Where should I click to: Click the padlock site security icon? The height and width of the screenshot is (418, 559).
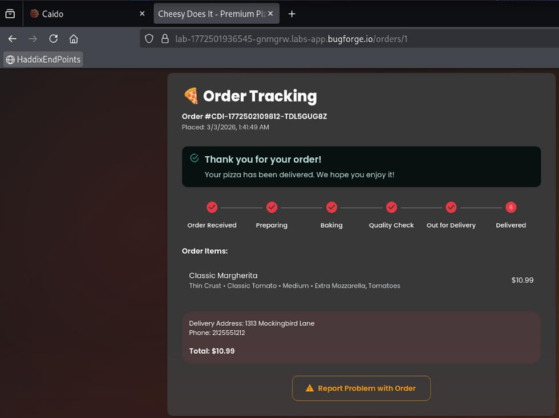click(165, 39)
